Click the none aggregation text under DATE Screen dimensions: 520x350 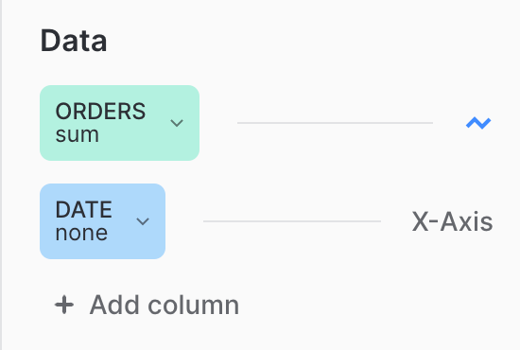click(81, 234)
